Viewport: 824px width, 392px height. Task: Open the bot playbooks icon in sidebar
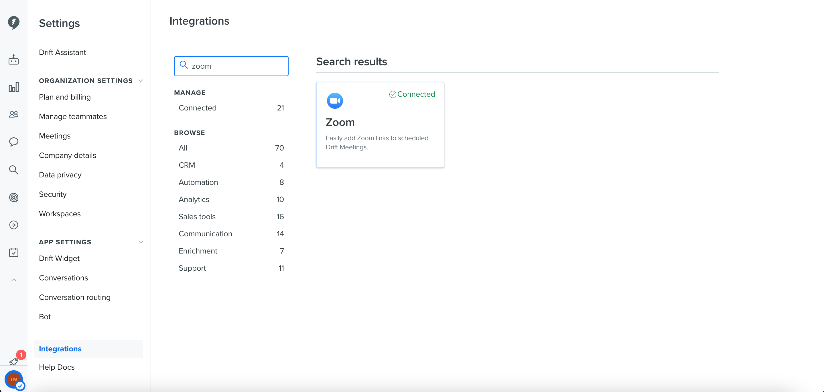pyautogui.click(x=13, y=60)
